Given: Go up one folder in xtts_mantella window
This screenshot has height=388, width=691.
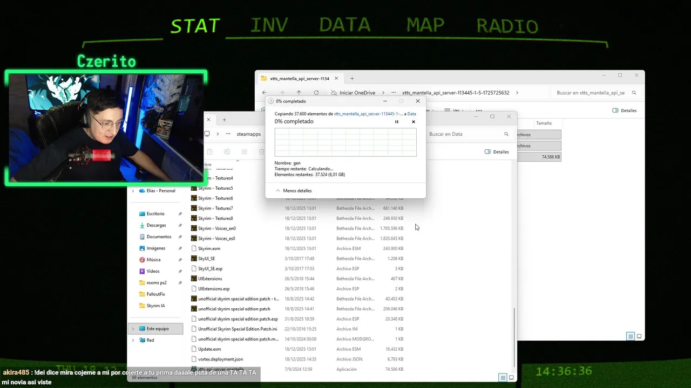Looking at the screenshot, I should click(299, 93).
